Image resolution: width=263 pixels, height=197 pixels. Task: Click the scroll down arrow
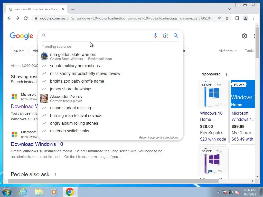(x=257, y=176)
